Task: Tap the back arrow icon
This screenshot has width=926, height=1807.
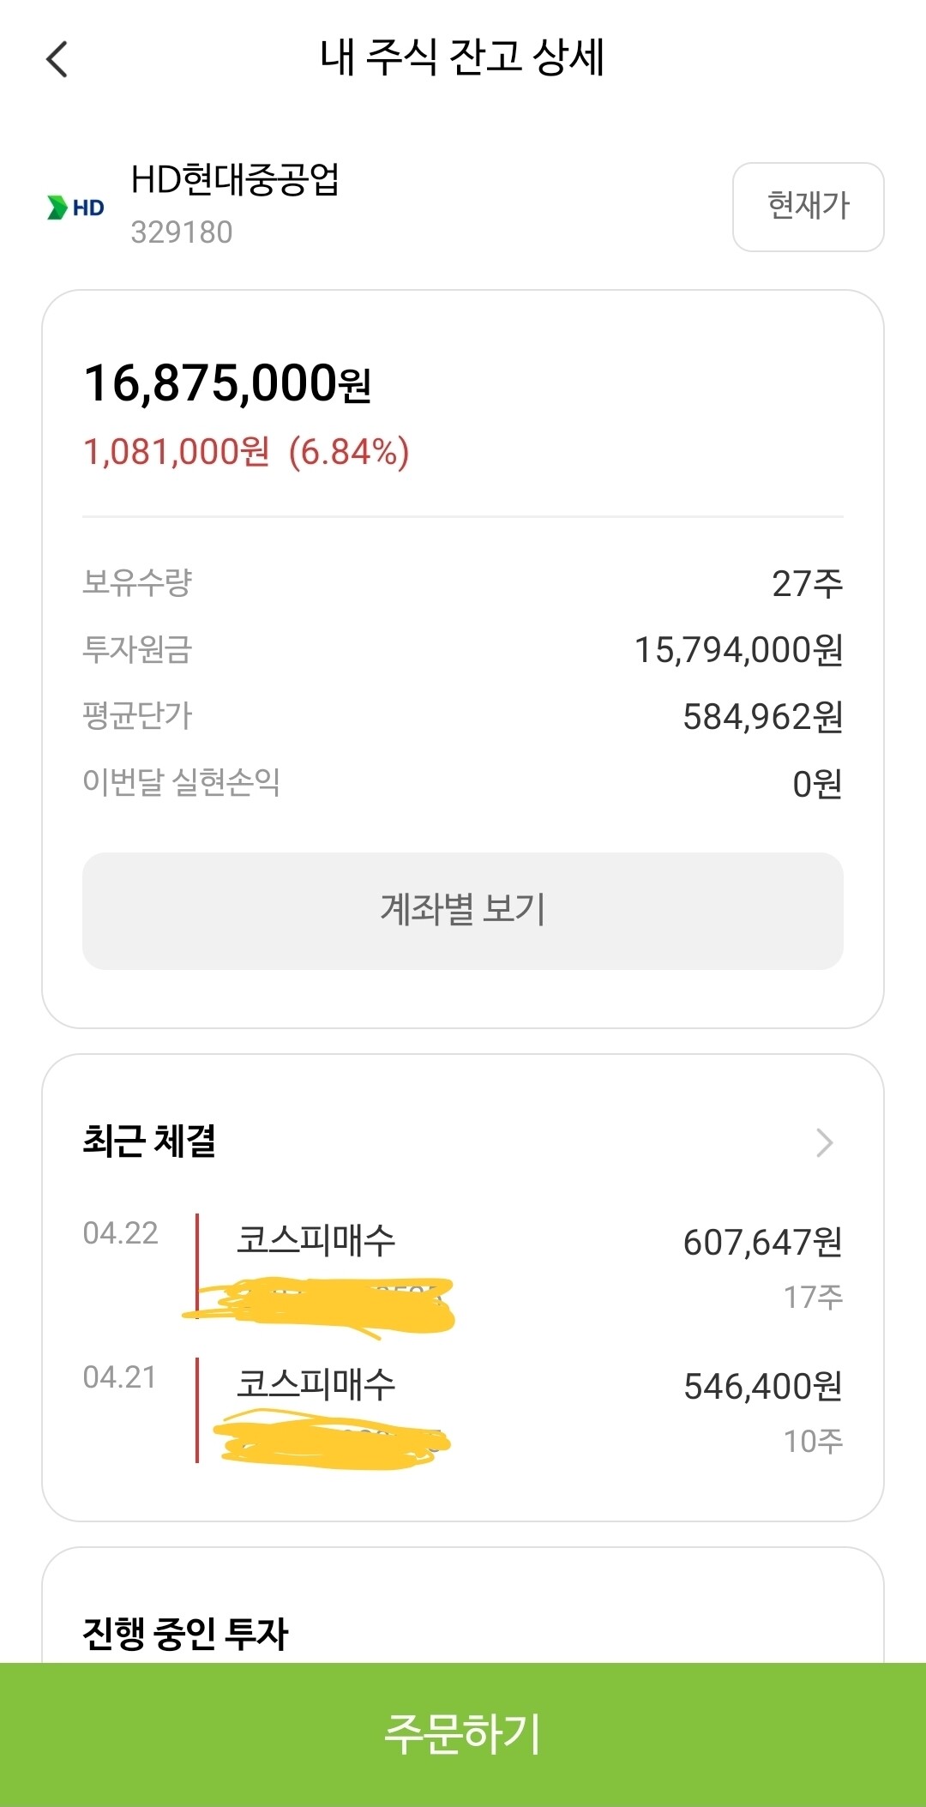Action: click(57, 59)
